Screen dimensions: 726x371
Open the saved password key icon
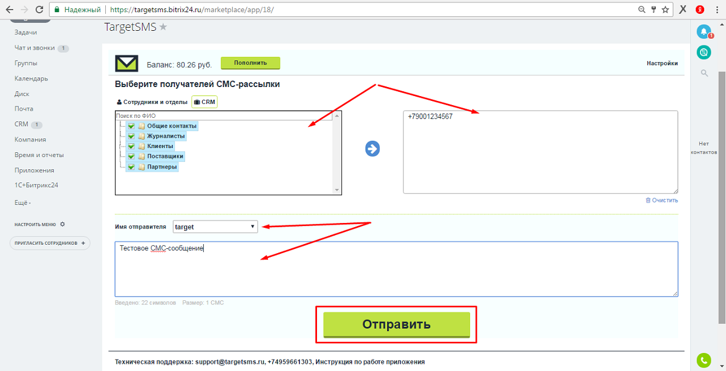pos(653,10)
